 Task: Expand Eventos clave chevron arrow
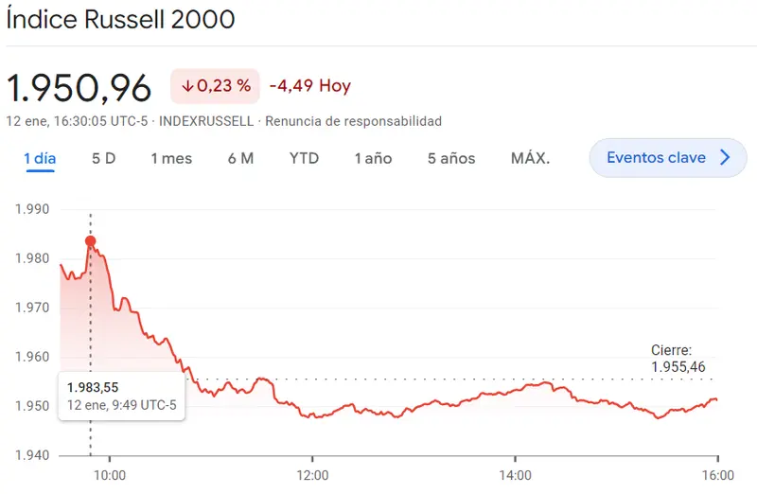[726, 158]
